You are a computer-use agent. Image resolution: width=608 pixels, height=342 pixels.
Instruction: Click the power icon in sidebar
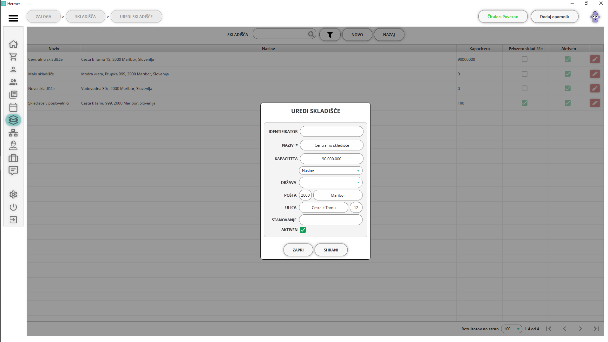pyautogui.click(x=13, y=207)
